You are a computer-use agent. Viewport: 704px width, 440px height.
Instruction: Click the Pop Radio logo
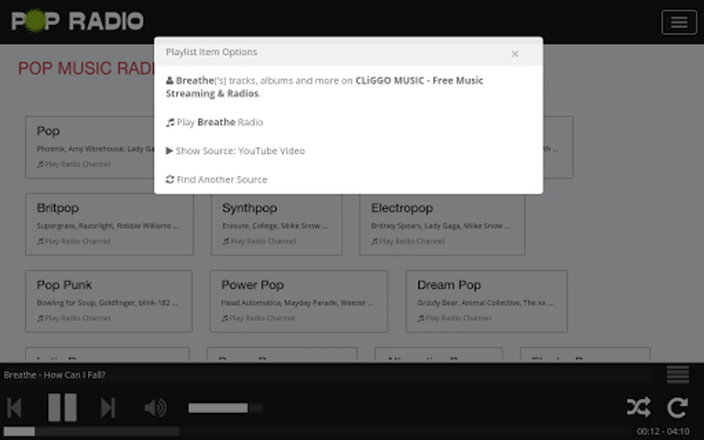point(77,21)
